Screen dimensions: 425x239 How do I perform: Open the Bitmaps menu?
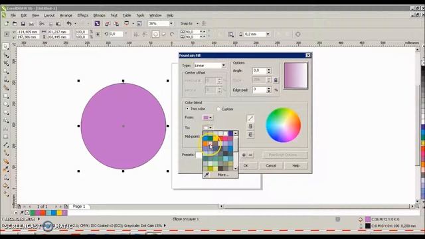99,15
